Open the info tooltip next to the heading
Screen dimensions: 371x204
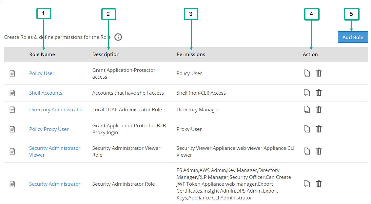[118, 37]
